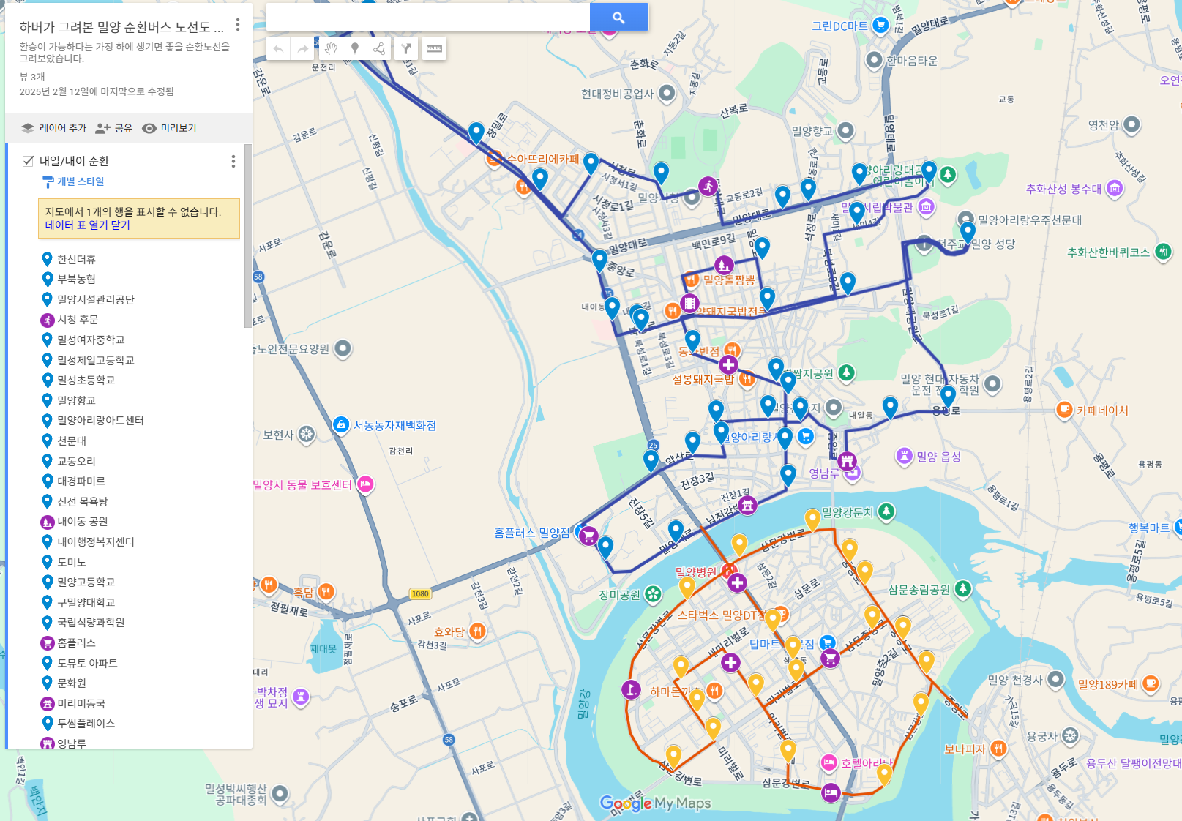Click the 공유 share button
The width and height of the screenshot is (1182, 821).
pyautogui.click(x=113, y=128)
